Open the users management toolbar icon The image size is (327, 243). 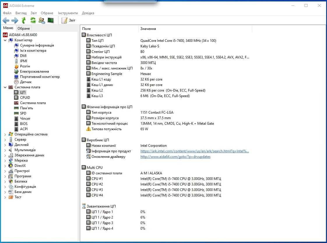42,20
